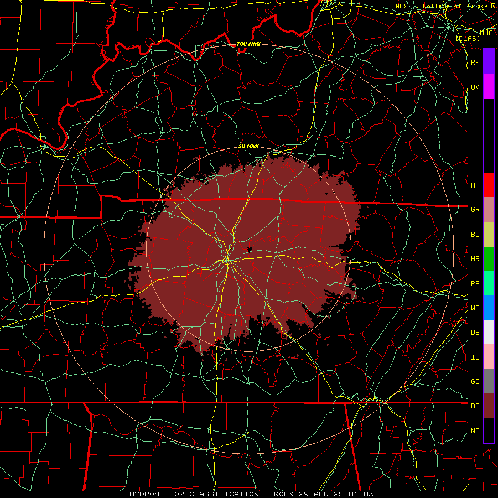Select the gray GC legend swatch
The height and width of the screenshot is (498, 498).
click(489, 381)
